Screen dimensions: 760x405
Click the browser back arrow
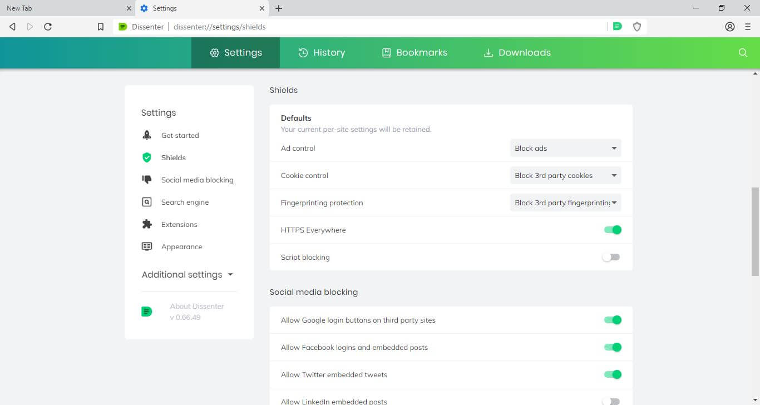(x=12, y=27)
